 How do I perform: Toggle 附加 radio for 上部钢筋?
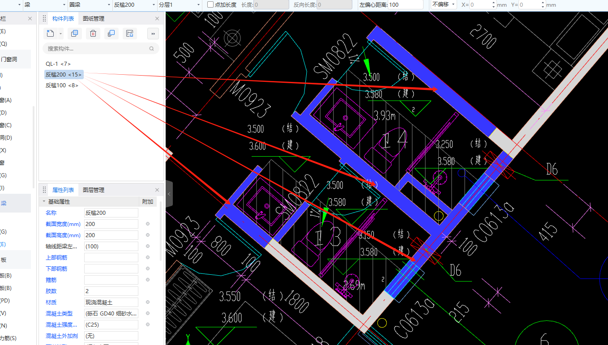coord(148,257)
